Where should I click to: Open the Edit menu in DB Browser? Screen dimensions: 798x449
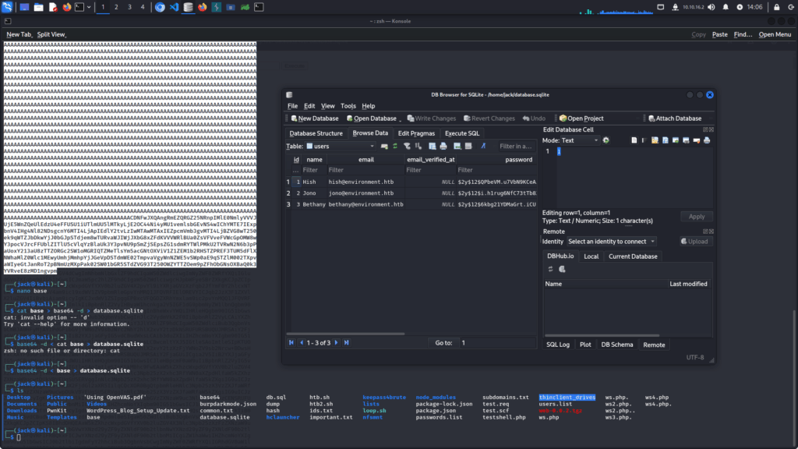[309, 106]
